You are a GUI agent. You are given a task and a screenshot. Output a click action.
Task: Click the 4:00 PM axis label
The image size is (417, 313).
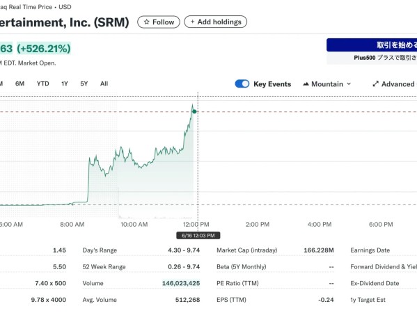point(320,225)
